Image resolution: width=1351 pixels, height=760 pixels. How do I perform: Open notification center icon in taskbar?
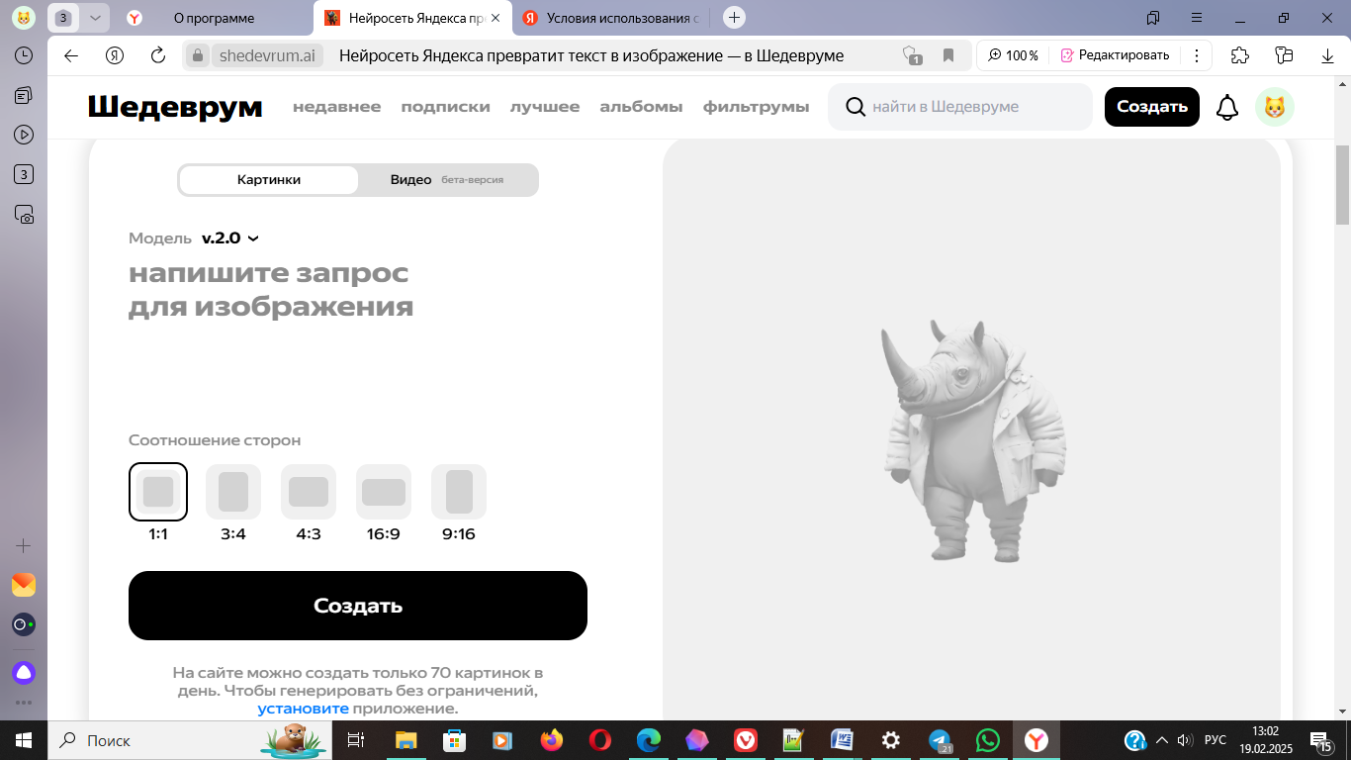(1320, 740)
